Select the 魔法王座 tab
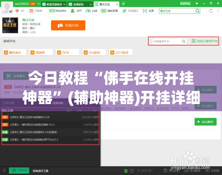Viewport: 222px width, 175px height. point(105,4)
